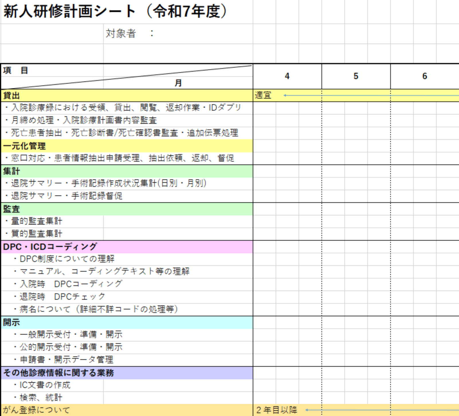Image resolution: width=459 pixels, height=416 pixels.
Task: Click the 開示 section heading
Action: [127, 323]
